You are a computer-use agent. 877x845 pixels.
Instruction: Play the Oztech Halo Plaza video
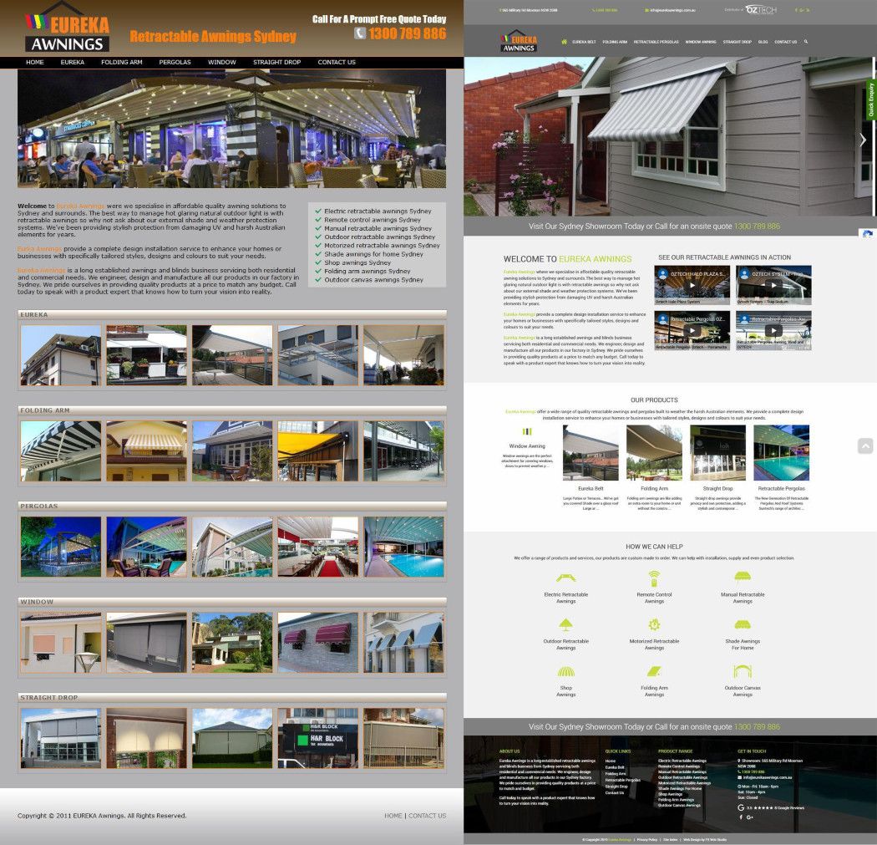(x=692, y=285)
